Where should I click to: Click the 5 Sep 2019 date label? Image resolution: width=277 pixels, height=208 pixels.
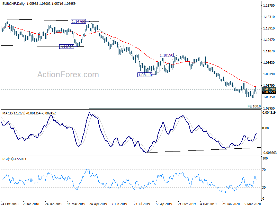tap(164, 204)
